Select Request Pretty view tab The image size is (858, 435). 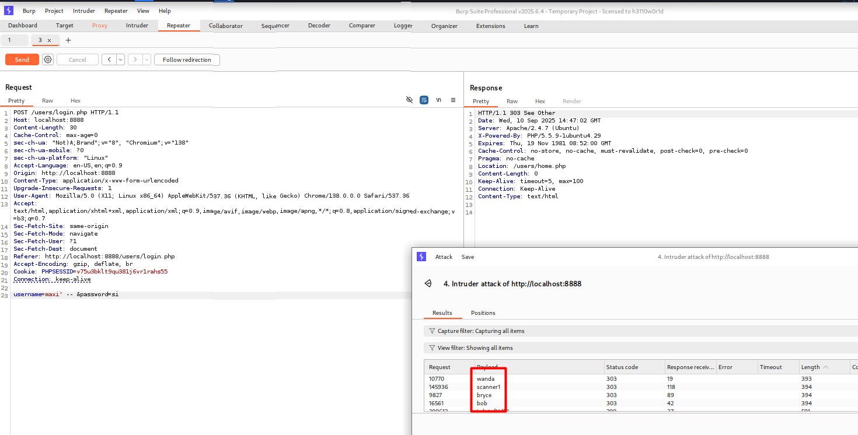pyautogui.click(x=16, y=101)
